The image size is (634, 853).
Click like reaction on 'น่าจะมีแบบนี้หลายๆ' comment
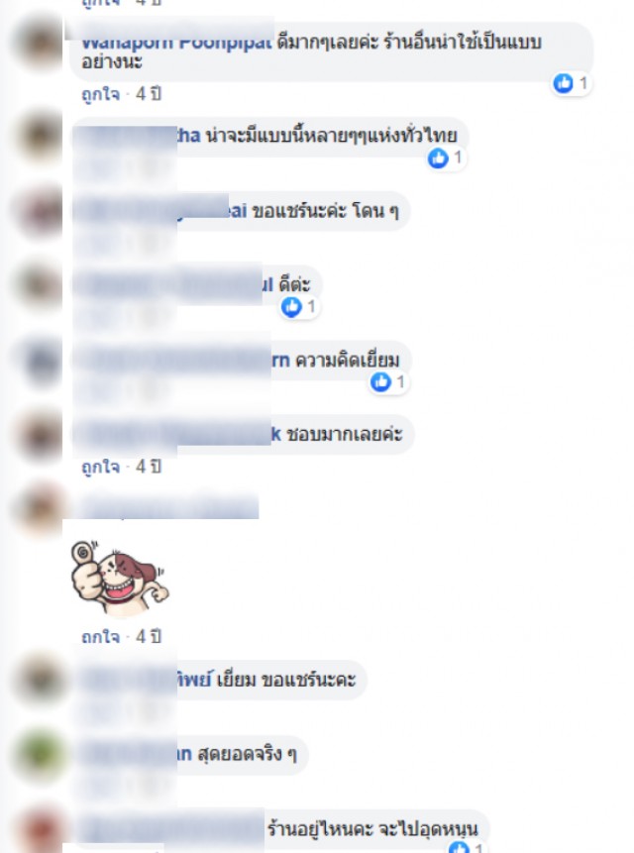(438, 159)
